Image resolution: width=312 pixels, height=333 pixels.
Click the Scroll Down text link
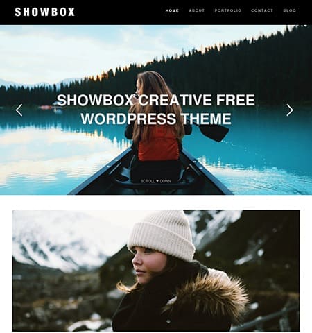point(156,181)
